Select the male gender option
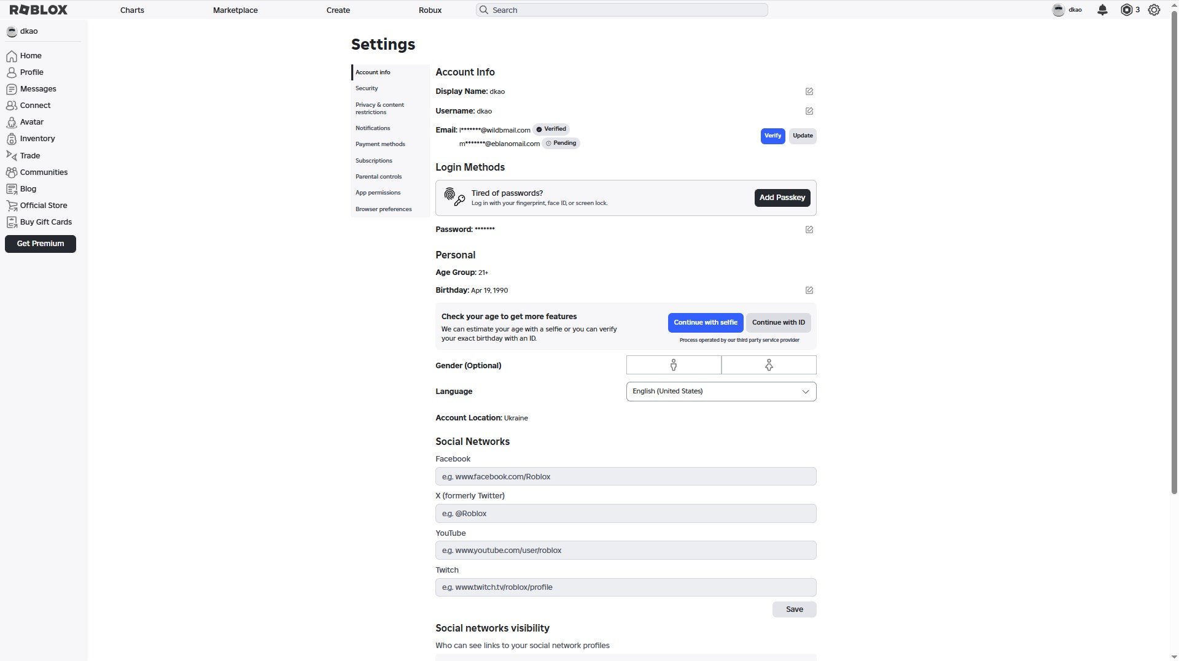Viewport: 1179px width, 661px height. tap(674, 365)
